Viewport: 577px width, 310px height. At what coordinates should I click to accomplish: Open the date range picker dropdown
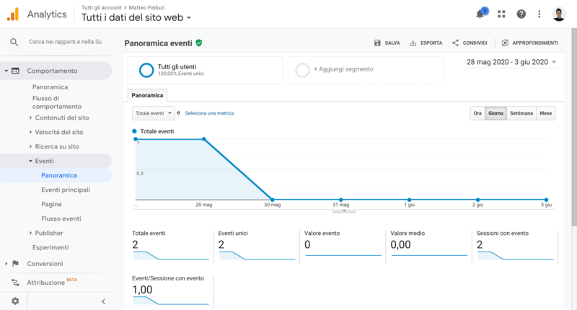click(511, 62)
